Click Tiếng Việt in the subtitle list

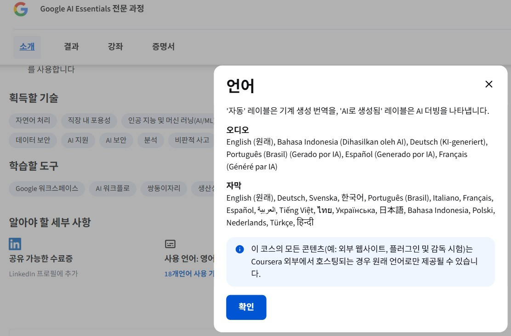point(296,211)
